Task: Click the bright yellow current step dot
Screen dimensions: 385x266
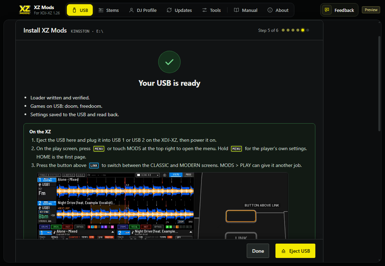Action: coord(303,30)
